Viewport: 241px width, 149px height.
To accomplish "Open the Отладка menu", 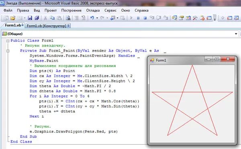I will [93, 10].
